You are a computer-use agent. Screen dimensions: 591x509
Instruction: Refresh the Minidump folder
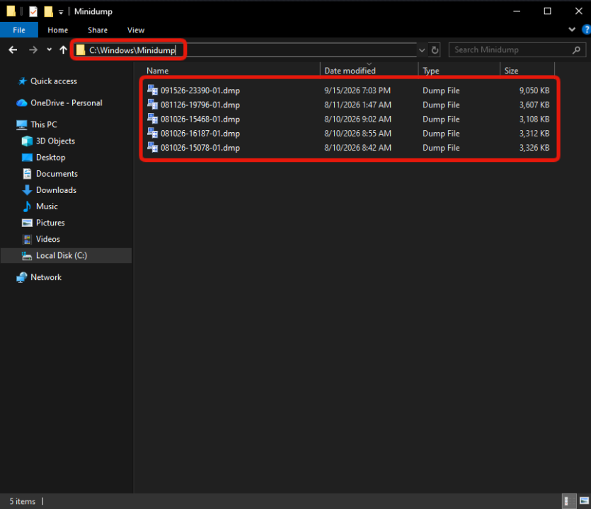[x=435, y=50]
